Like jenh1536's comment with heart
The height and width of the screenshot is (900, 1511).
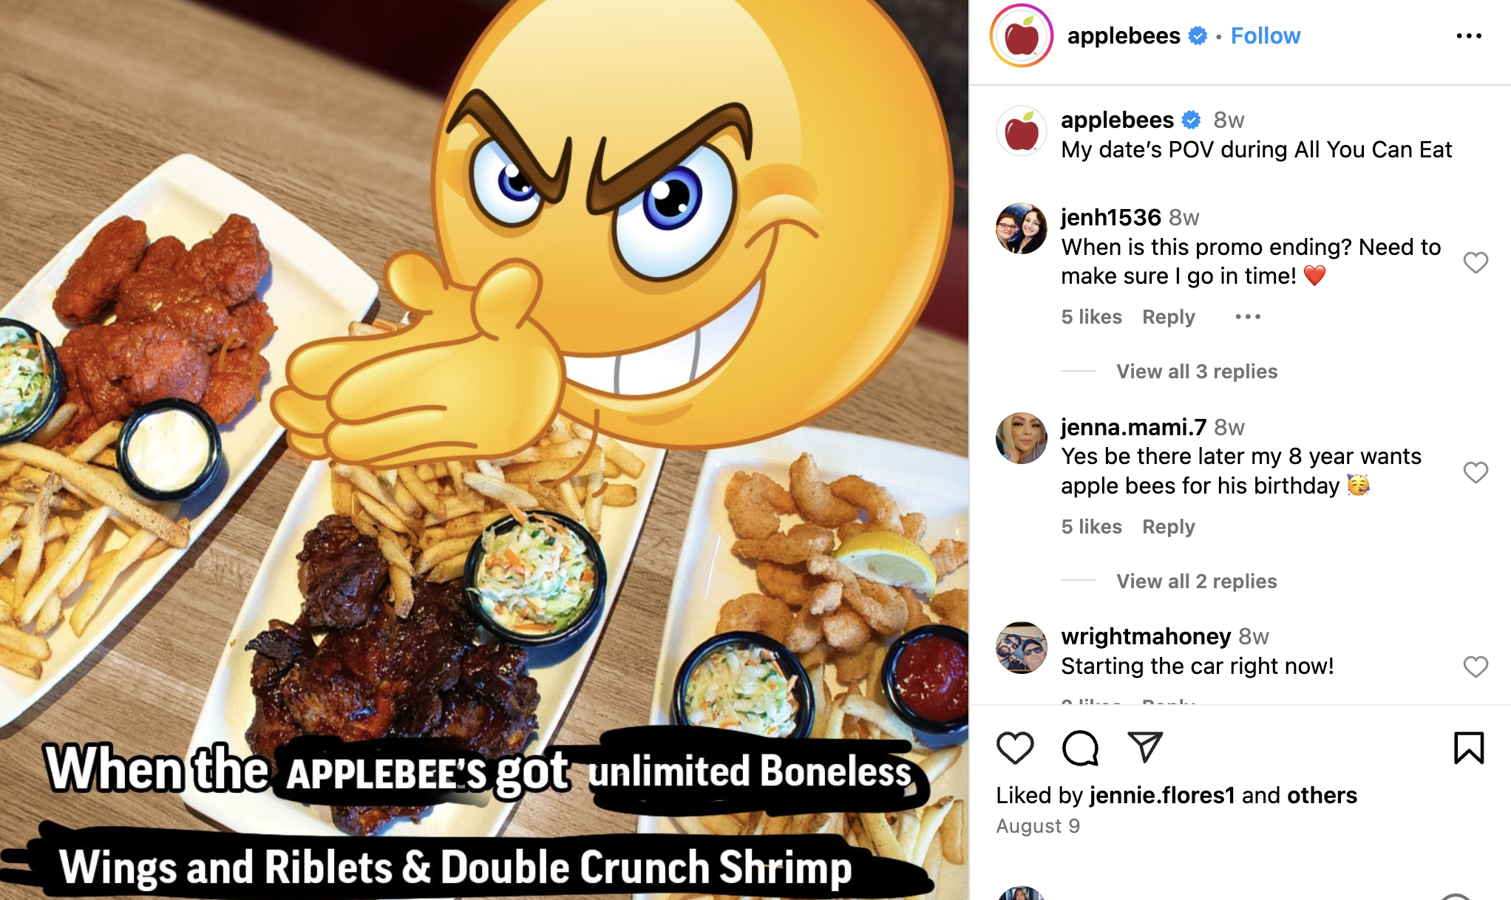(x=1476, y=262)
